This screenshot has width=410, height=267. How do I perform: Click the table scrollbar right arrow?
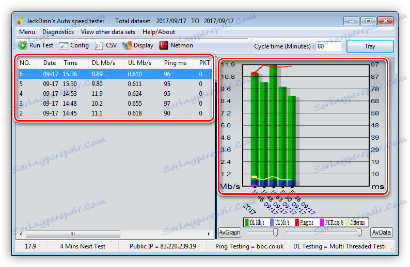pyautogui.click(x=209, y=234)
